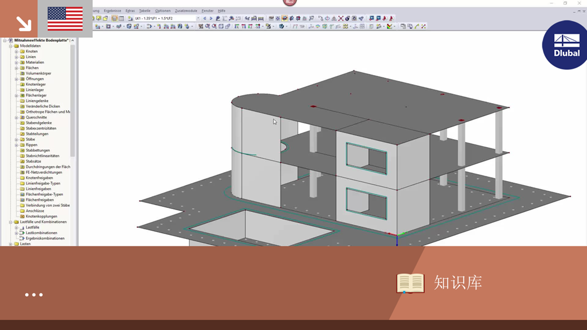
Task: Open the Optionen menu
Action: [x=163, y=11]
